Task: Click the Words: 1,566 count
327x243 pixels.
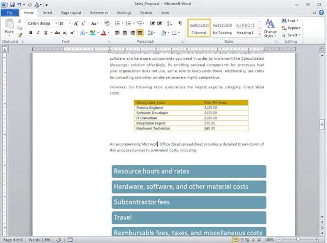Action: tap(39, 240)
